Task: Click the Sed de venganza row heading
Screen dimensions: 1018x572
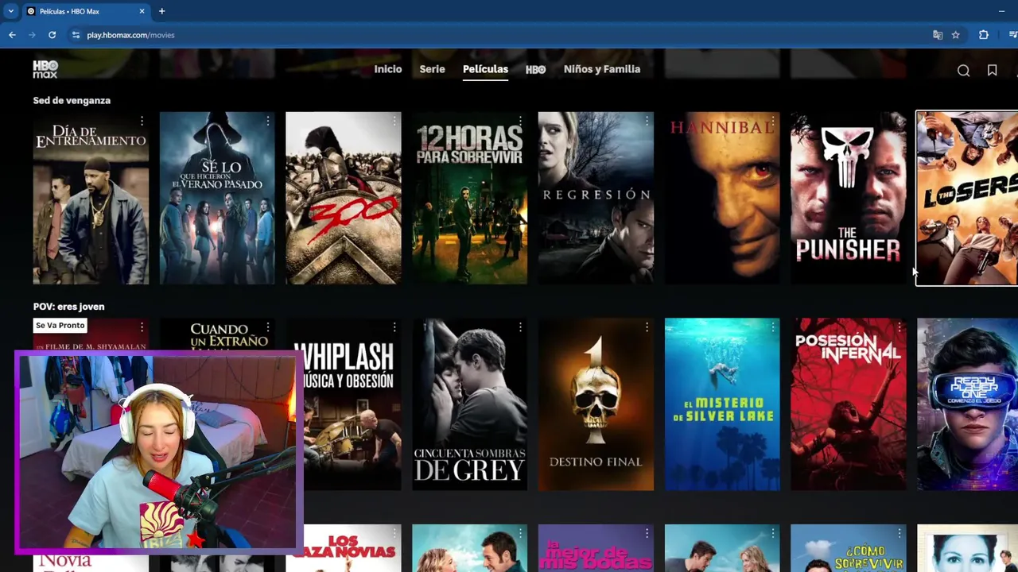Action: [x=72, y=100]
